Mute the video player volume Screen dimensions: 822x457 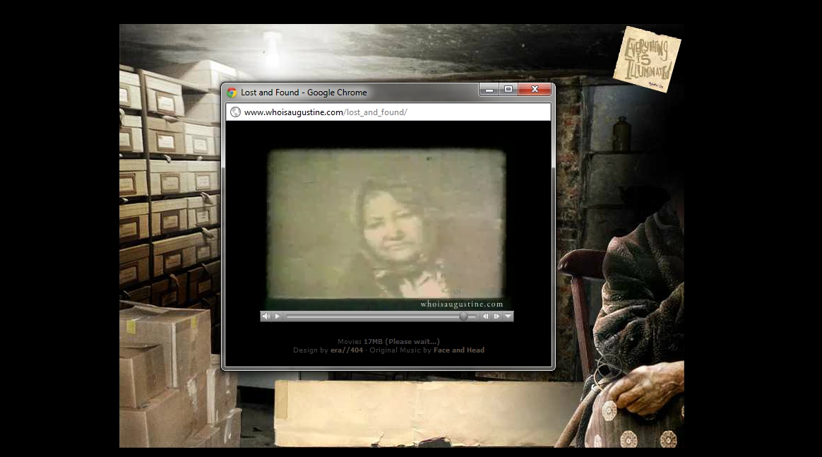point(266,316)
